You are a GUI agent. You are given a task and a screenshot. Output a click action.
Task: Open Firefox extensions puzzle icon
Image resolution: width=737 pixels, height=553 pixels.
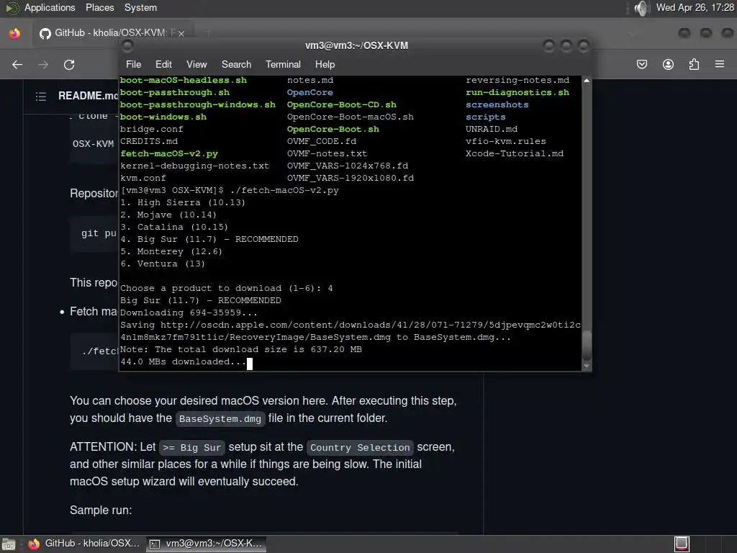(x=694, y=64)
